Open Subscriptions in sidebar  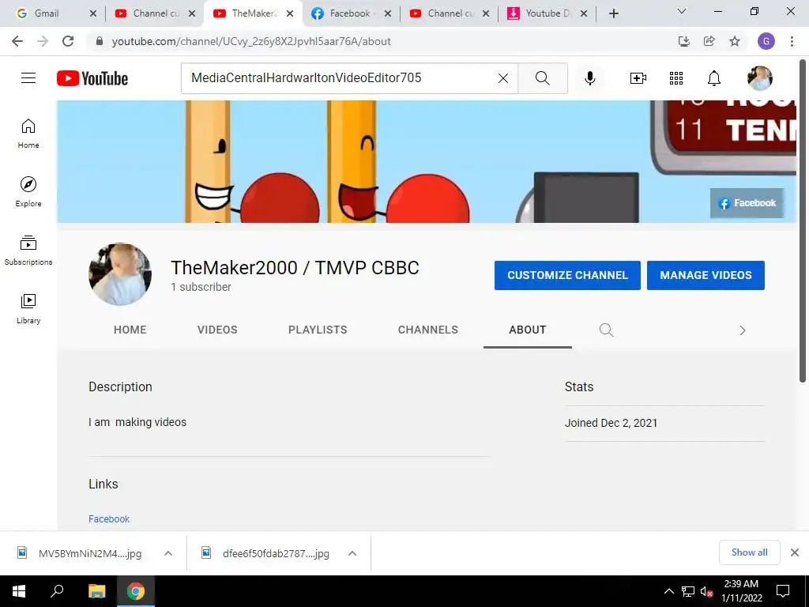tap(28, 251)
